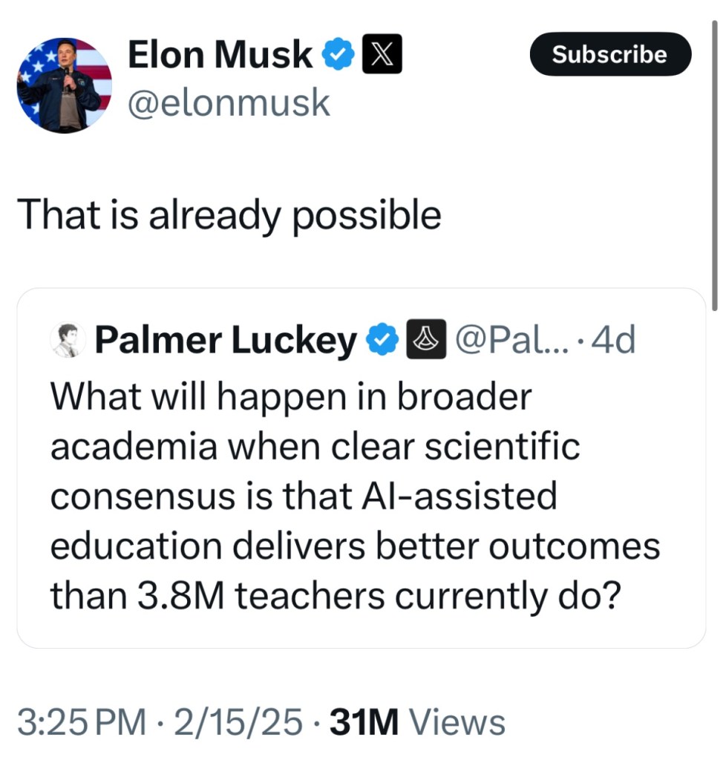
Task: Click the 2/15/25 post date
Action: (238, 722)
